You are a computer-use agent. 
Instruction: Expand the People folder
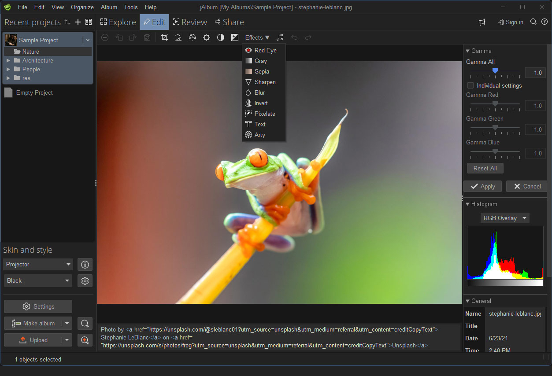pyautogui.click(x=8, y=69)
